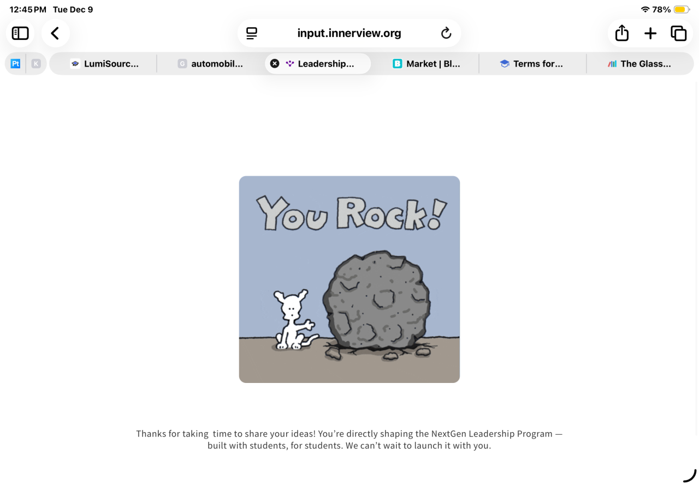Tap the Wi-Fi status icon
699x485 pixels.
[x=645, y=10]
